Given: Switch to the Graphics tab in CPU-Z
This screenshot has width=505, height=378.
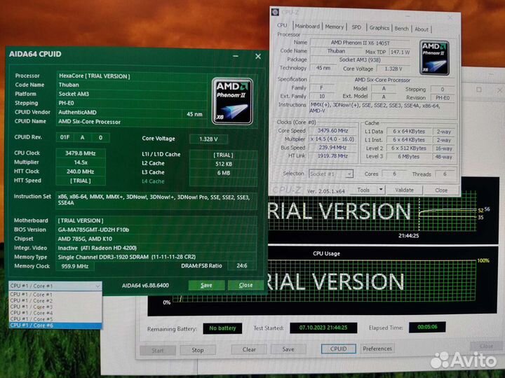Looking at the screenshot, I should 379,28.
